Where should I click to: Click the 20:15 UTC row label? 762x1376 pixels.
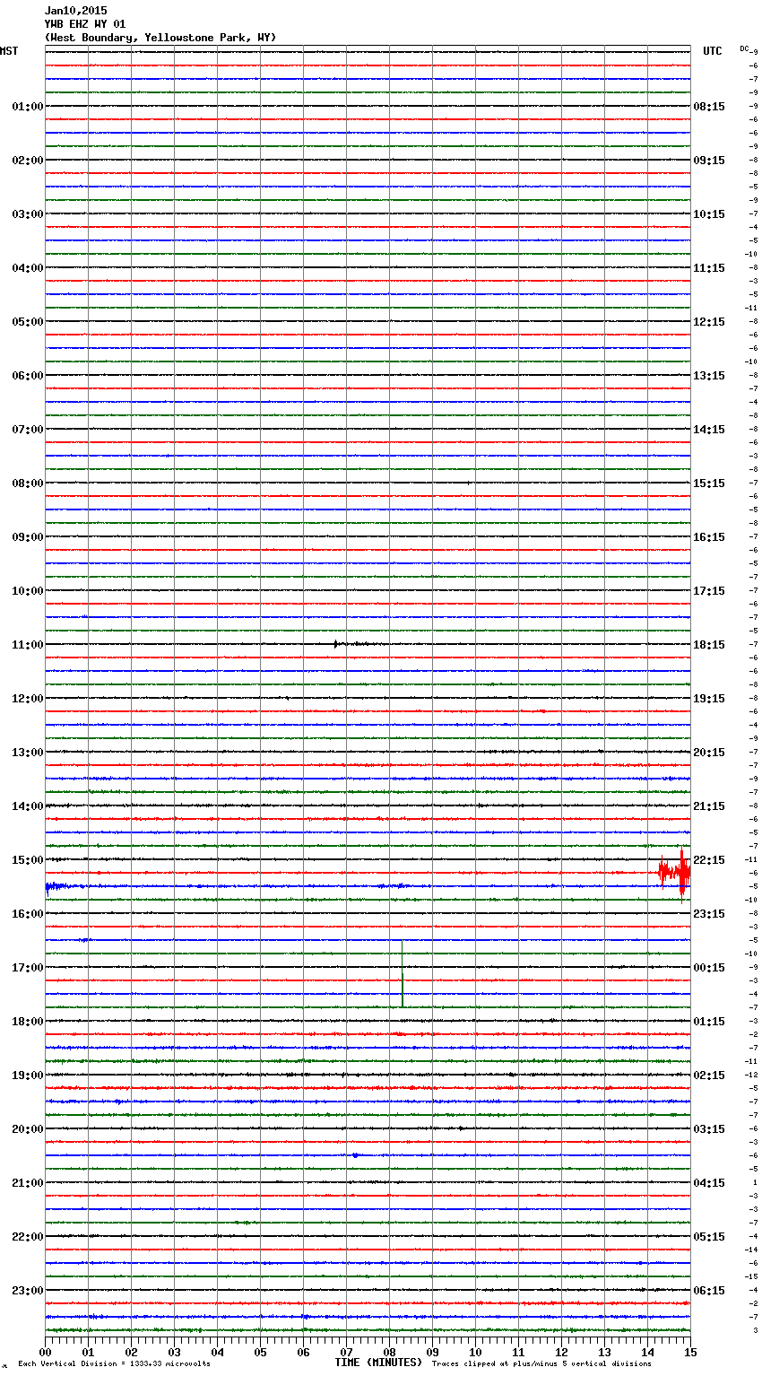[x=709, y=753]
